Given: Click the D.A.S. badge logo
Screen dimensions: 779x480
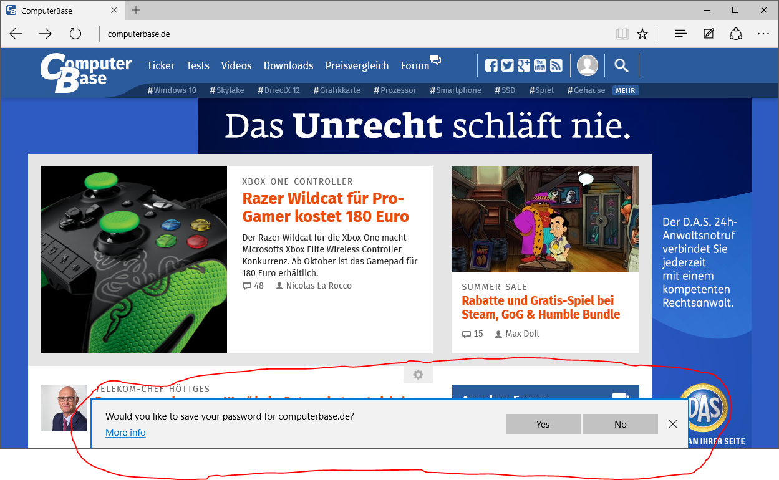Looking at the screenshot, I should pyautogui.click(x=704, y=408).
